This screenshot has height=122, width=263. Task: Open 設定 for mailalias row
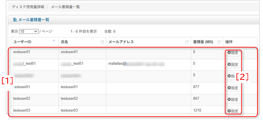(233, 65)
